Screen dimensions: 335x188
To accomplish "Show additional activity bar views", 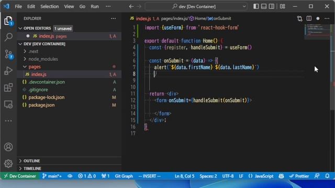I will pos(8,121).
